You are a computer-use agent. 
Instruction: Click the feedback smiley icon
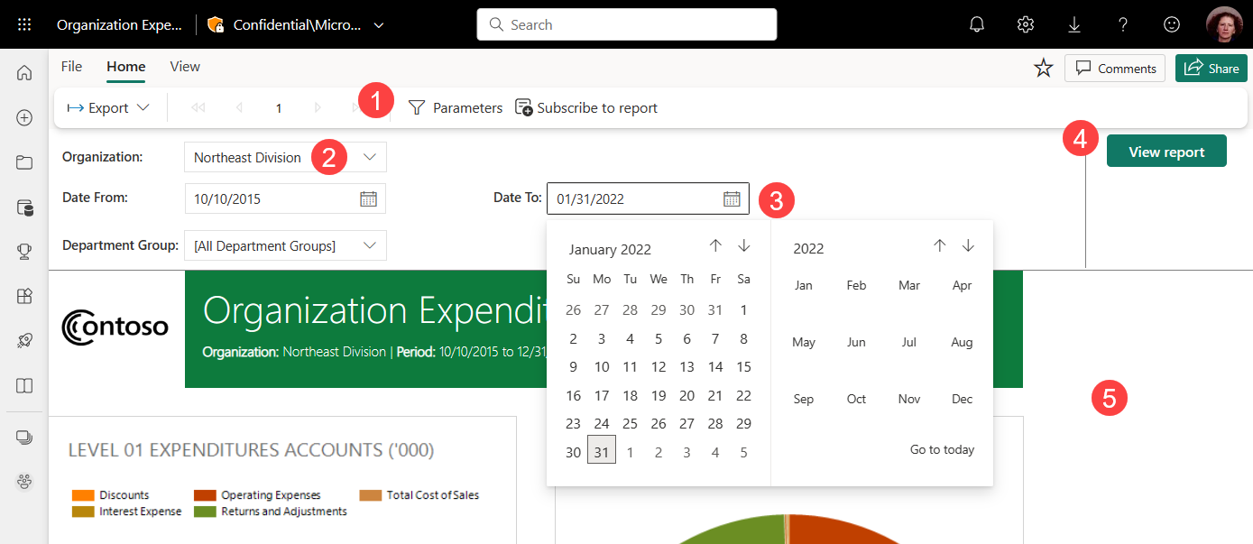[x=1172, y=25]
